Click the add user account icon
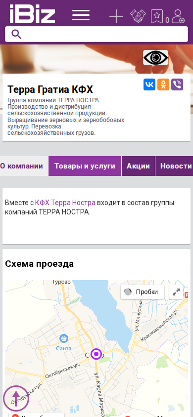Image resolution: width=193 pixels, height=417 pixels. point(178,16)
